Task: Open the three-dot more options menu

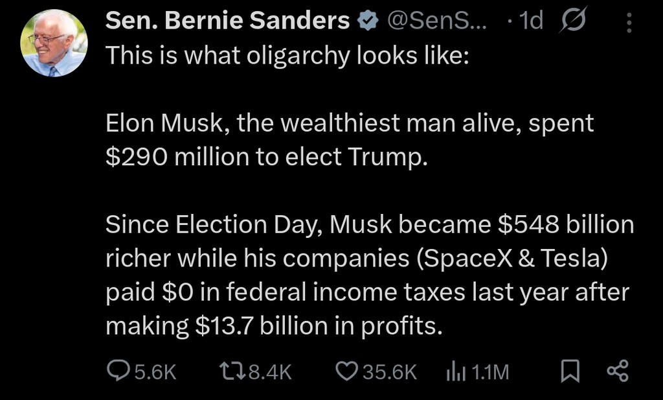Action: pyautogui.click(x=629, y=23)
